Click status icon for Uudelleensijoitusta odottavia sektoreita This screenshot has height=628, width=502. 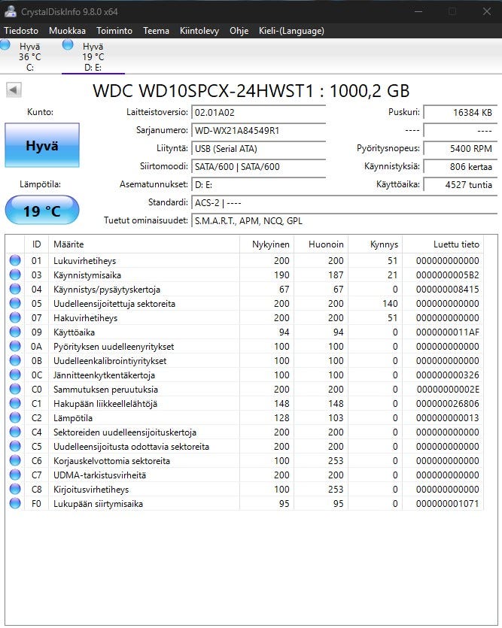[15, 446]
